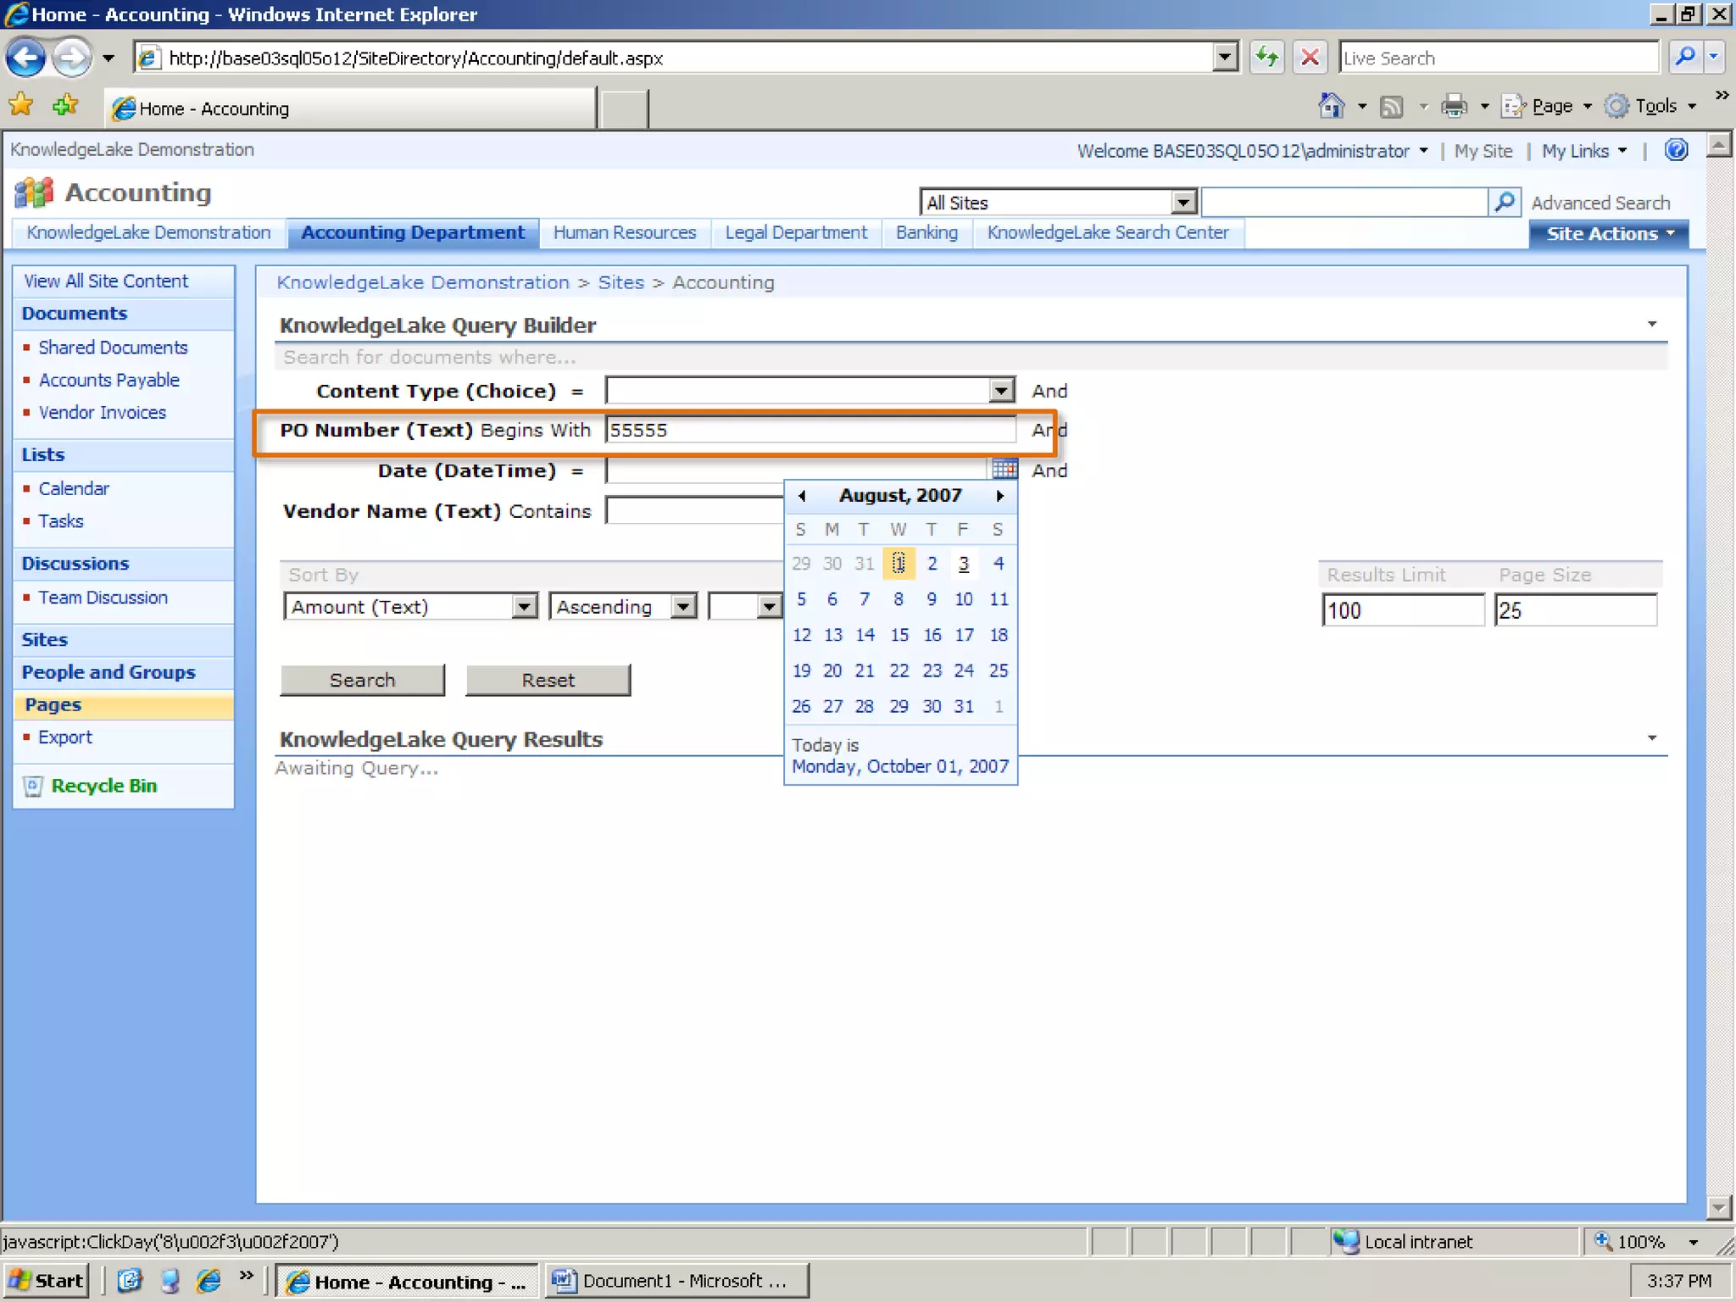Click the Add to Favorites star icon
Viewport: 1736px width, 1302px height.
65,106
